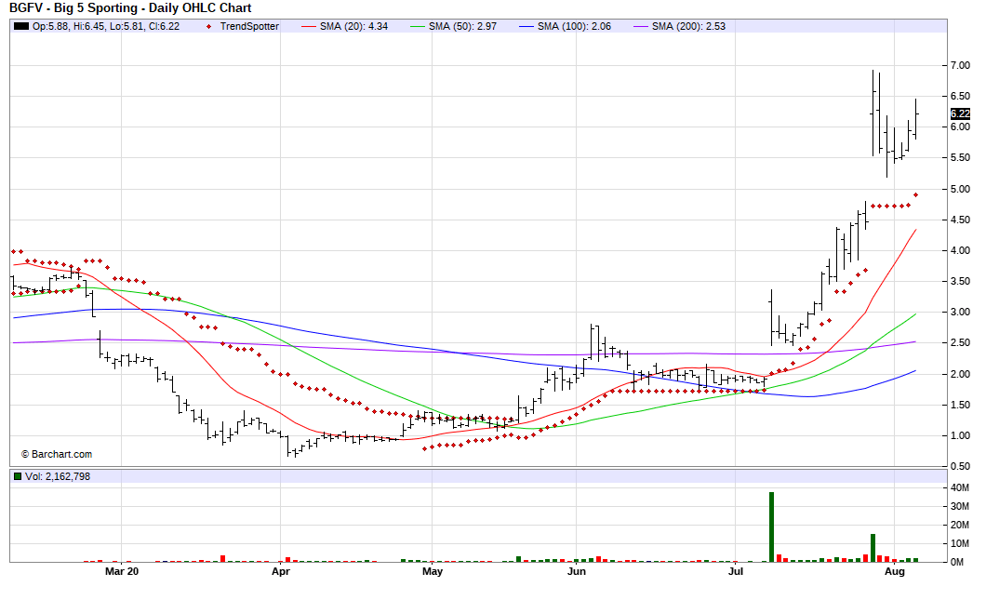Click the 'SMA (50): 2.97' legend label
The width and height of the screenshot is (986, 600).
coord(462,26)
